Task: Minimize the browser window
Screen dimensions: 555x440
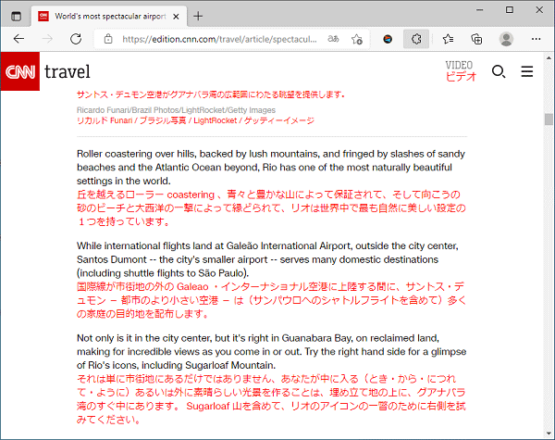Action: click(480, 10)
